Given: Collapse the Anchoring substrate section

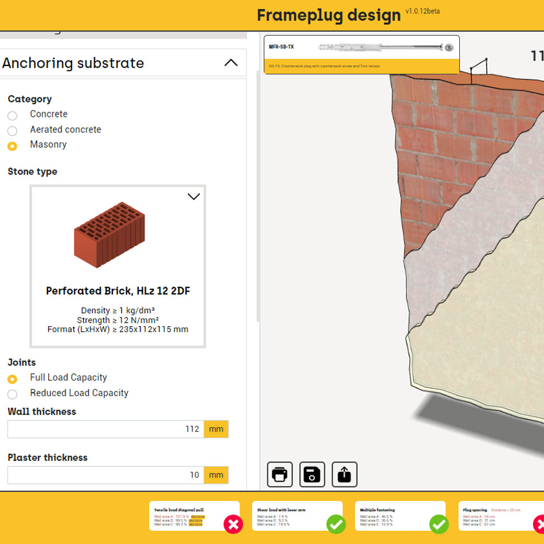Looking at the screenshot, I should click(x=232, y=63).
